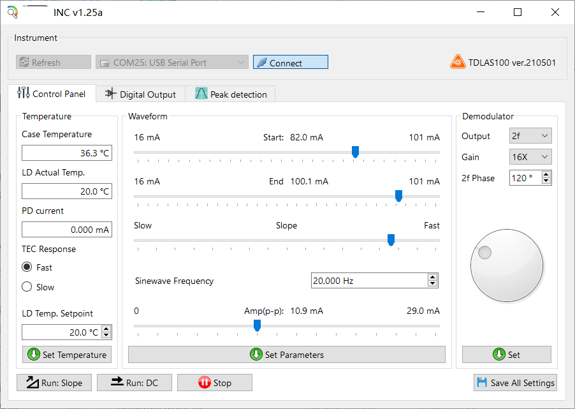Screen dimensions: 575x409
Task: Expand the Gain 16X dropdown
Action: (530, 157)
